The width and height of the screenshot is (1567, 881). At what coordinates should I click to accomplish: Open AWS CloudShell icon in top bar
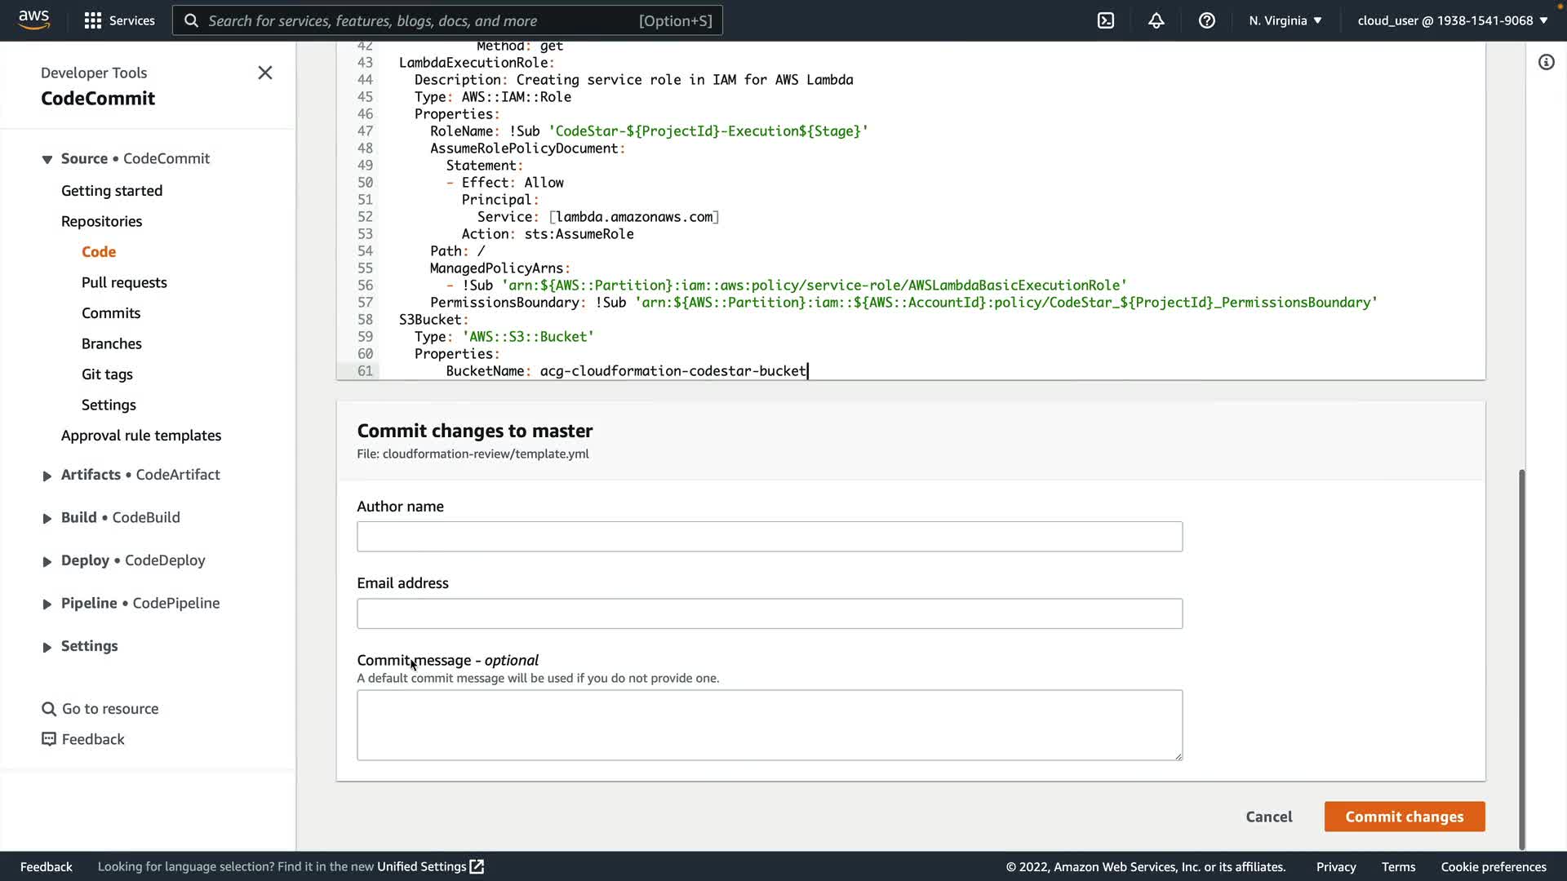coord(1105,20)
